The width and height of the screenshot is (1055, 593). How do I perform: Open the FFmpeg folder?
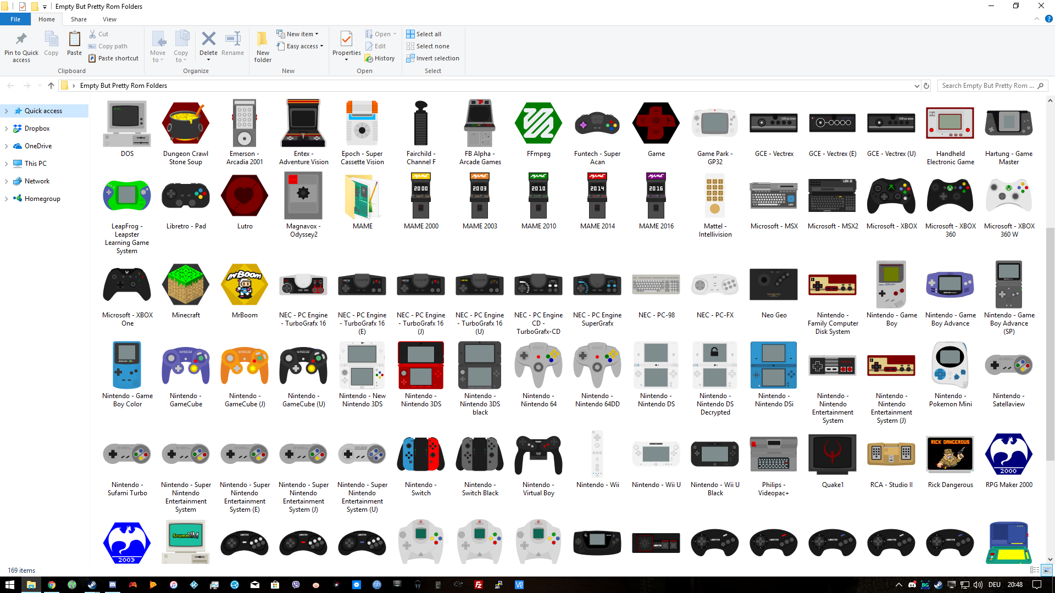[538, 123]
